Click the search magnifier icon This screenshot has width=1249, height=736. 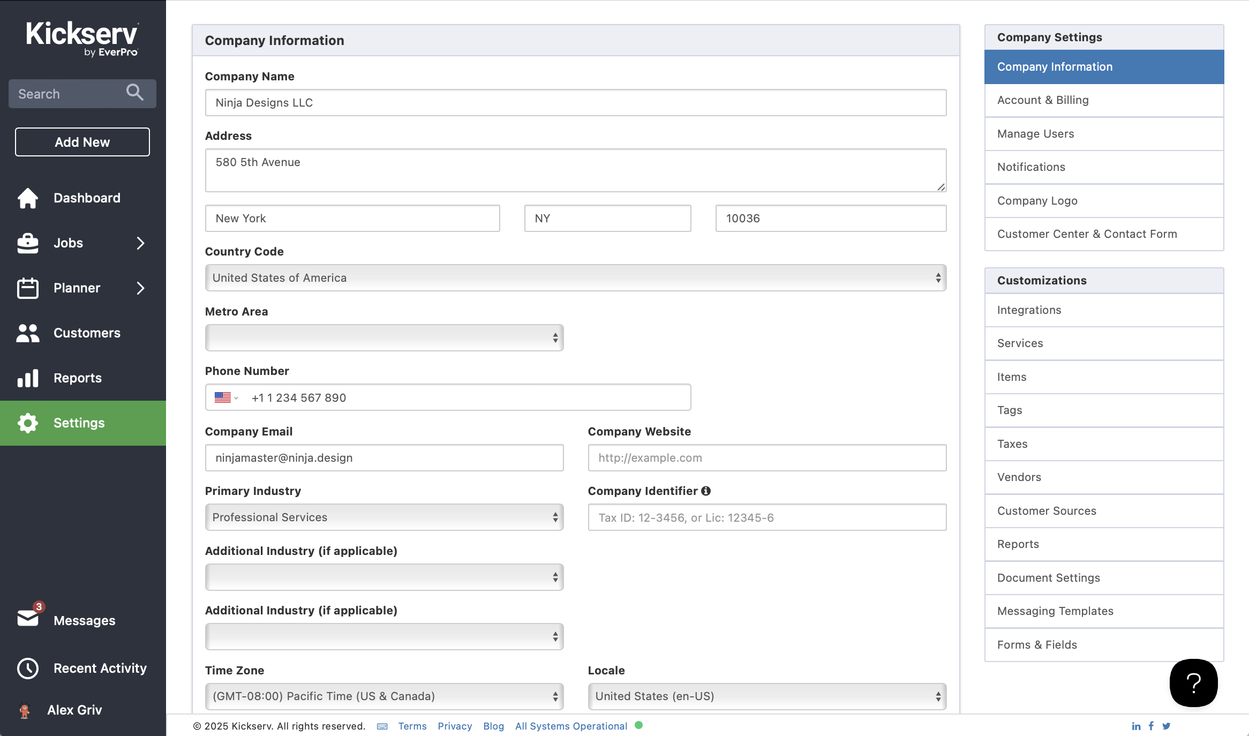tap(134, 93)
